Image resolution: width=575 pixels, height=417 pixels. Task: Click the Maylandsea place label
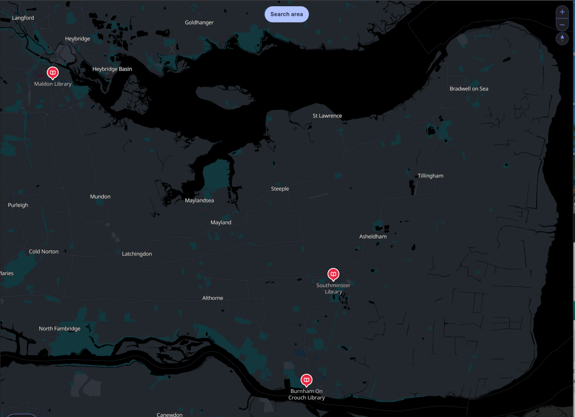(199, 200)
